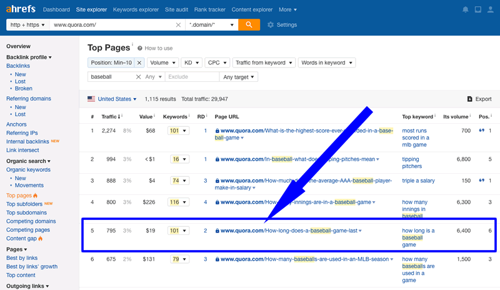
Task: Collapse Backlink profile section
Action: tap(29, 57)
